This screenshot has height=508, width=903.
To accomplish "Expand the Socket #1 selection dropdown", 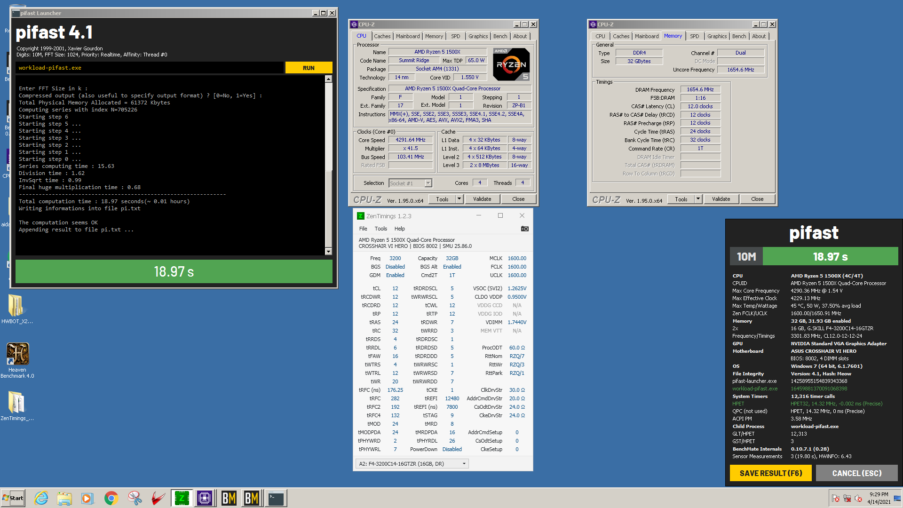I will [x=428, y=183].
